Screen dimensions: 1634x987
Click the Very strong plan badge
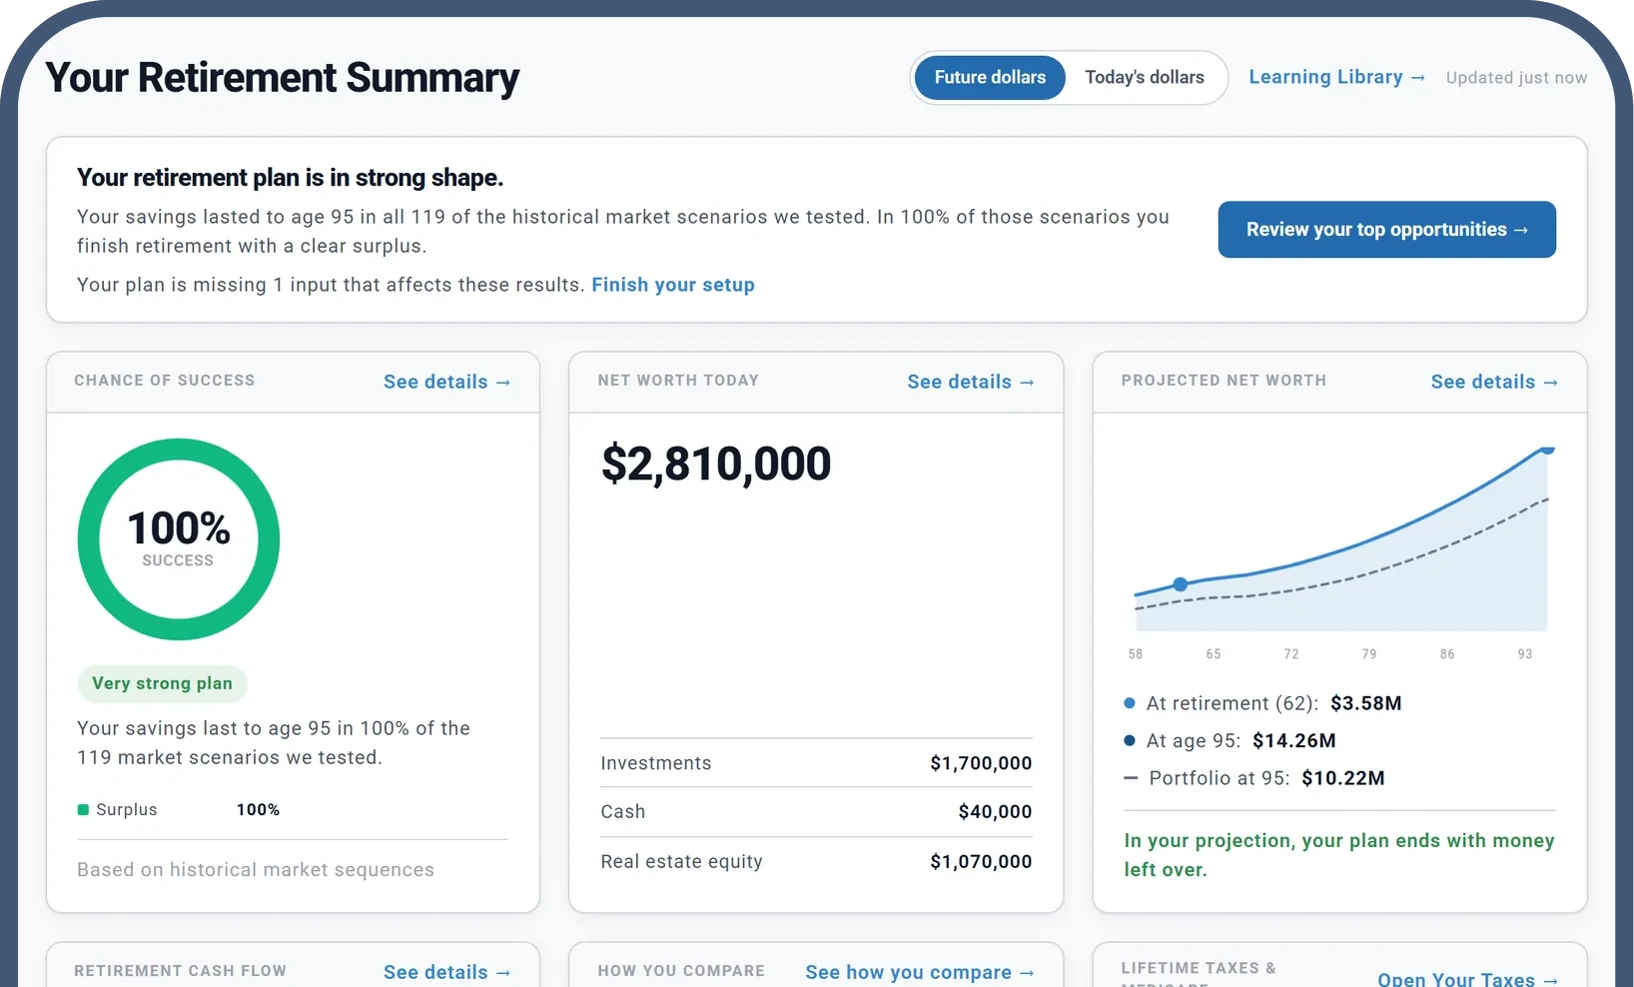pyautogui.click(x=162, y=683)
